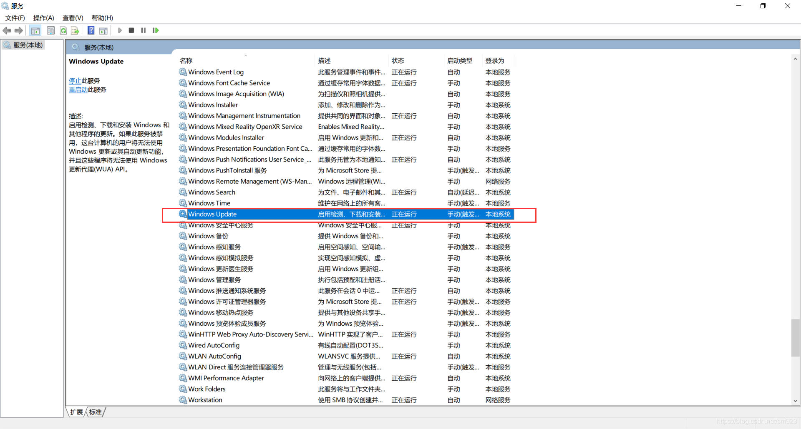Open the 帮助(H) menu
This screenshot has width=801, height=429.
[102, 18]
